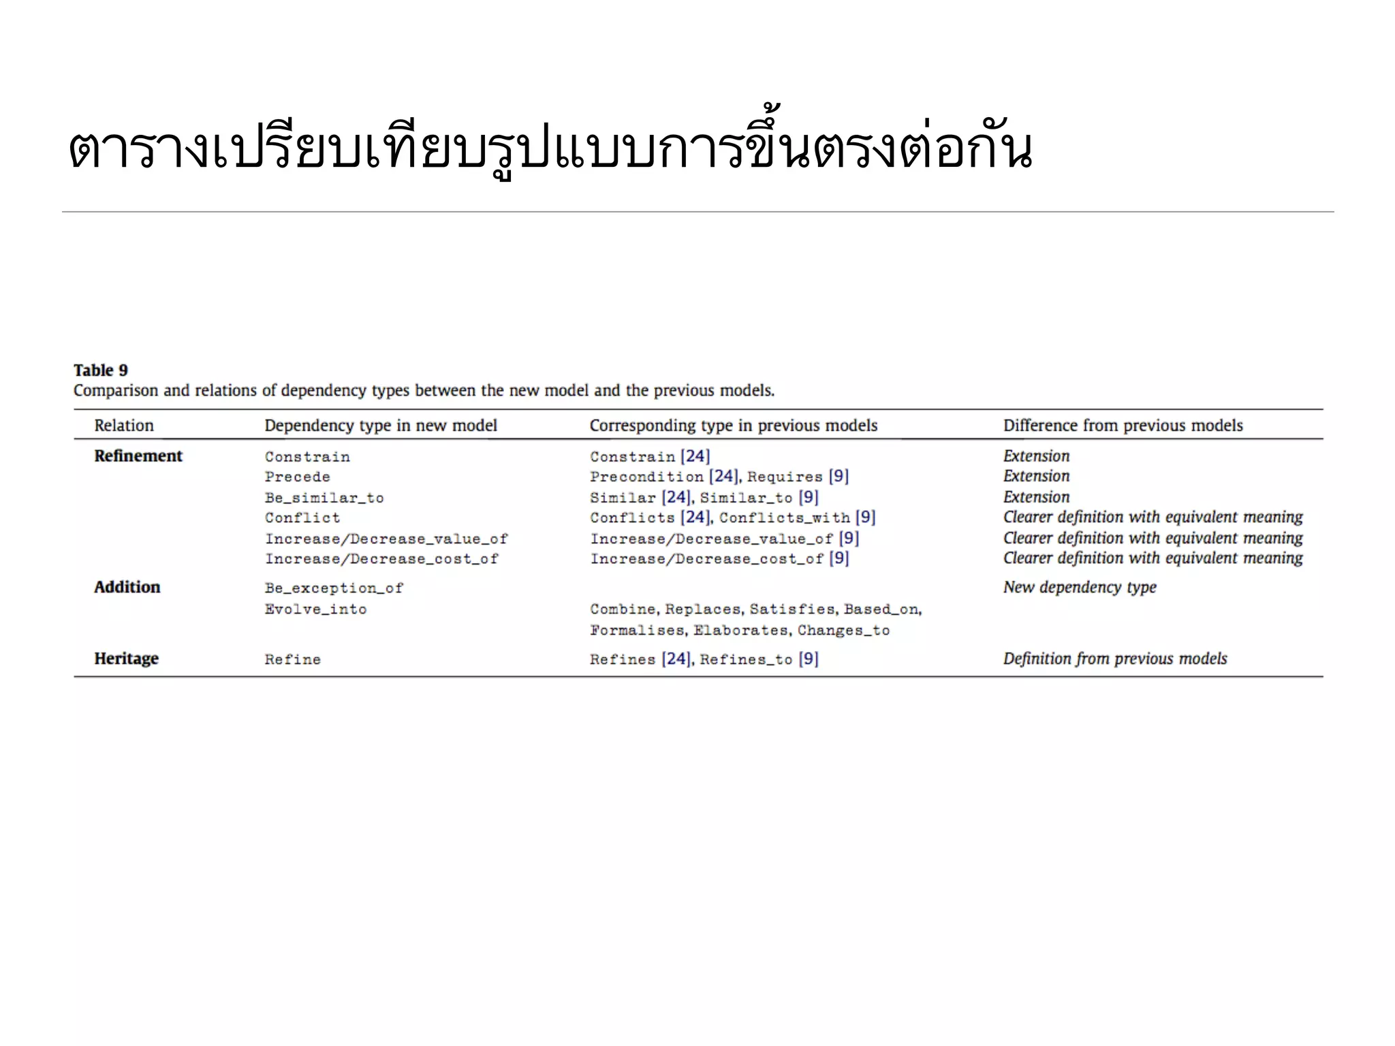The width and height of the screenshot is (1395, 1046).
Task: Select the 'Table 9' caption label
Action: (101, 370)
